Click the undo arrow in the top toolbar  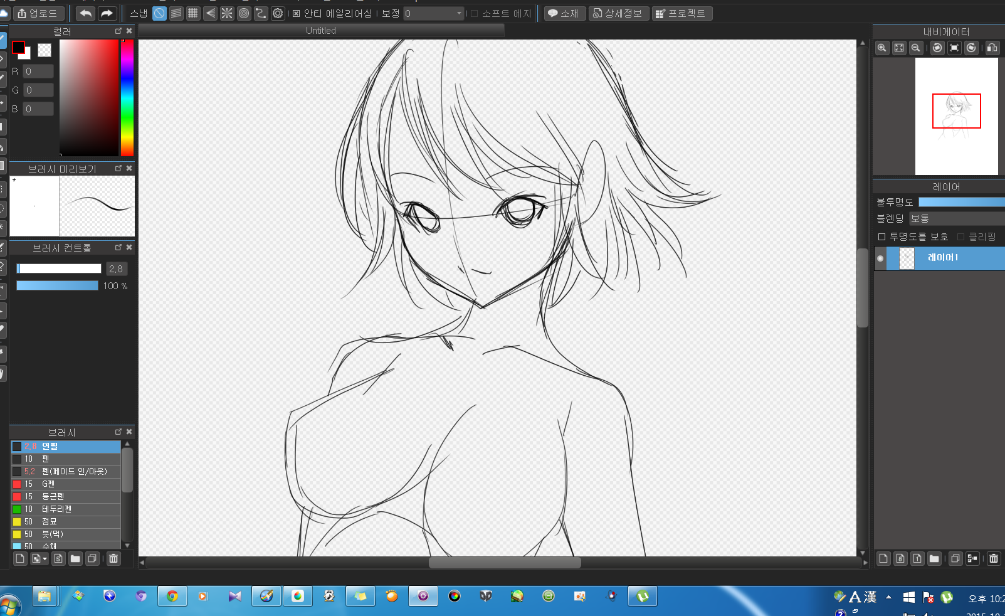(x=86, y=13)
